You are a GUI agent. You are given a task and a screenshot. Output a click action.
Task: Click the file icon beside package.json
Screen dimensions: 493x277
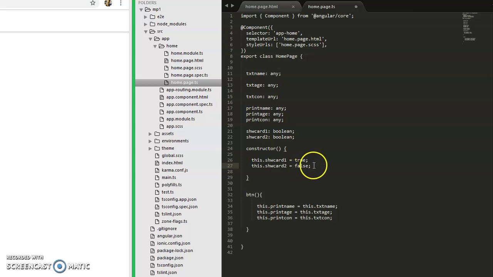(153, 258)
